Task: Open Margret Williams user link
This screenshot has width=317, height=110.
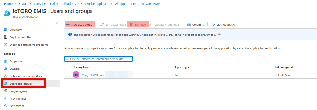Action: (x=93, y=75)
